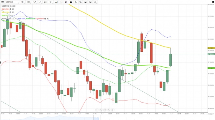215x120 pixels.
Task: Click the greyed-out toolbar icon beside bars
Action: [61, 2]
